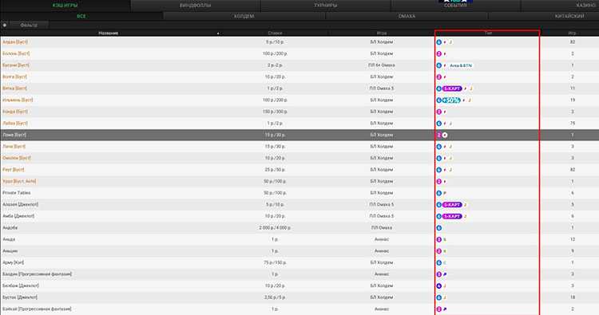This screenshot has width=599, height=315.
Task: Click the heads-up badge in the highlighted row
Action: tap(439, 135)
